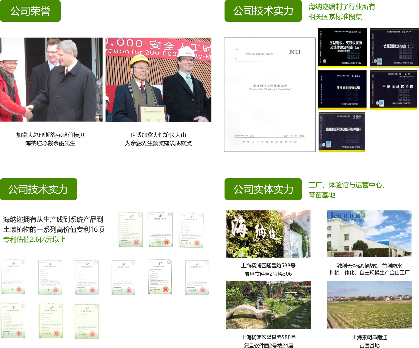Click green text 专利估值2.6亿元以上
Image resolution: width=419 pixels, height=348 pixels.
pos(34,240)
